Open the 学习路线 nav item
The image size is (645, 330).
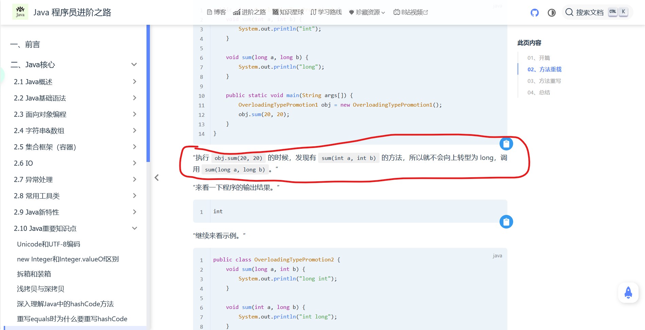pyautogui.click(x=326, y=12)
